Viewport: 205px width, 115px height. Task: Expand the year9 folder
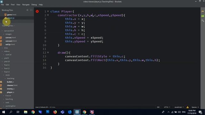pyautogui.click(x=2, y=58)
